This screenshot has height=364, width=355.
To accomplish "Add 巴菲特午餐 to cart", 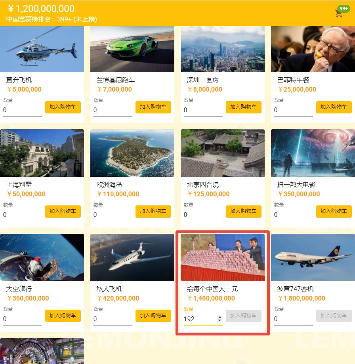I will (x=334, y=107).
